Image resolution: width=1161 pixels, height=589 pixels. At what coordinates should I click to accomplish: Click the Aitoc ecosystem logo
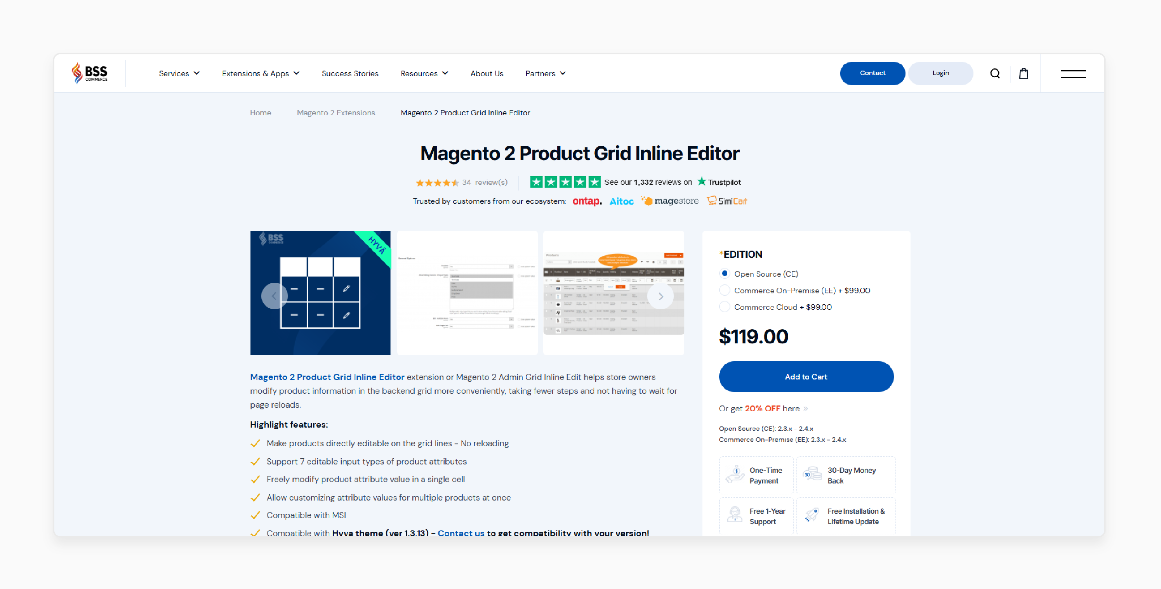pyautogui.click(x=622, y=201)
